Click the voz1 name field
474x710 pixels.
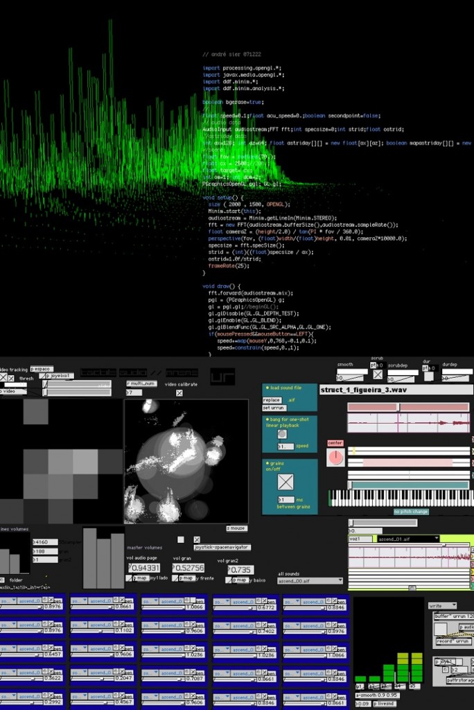pos(360,539)
